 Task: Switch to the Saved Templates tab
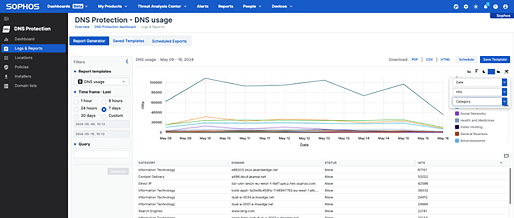(x=129, y=40)
